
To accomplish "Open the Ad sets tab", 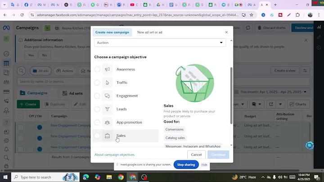I will point(72,93).
